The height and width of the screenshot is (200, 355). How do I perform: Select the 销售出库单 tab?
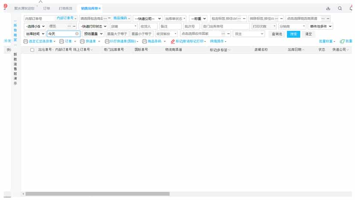click(90, 9)
